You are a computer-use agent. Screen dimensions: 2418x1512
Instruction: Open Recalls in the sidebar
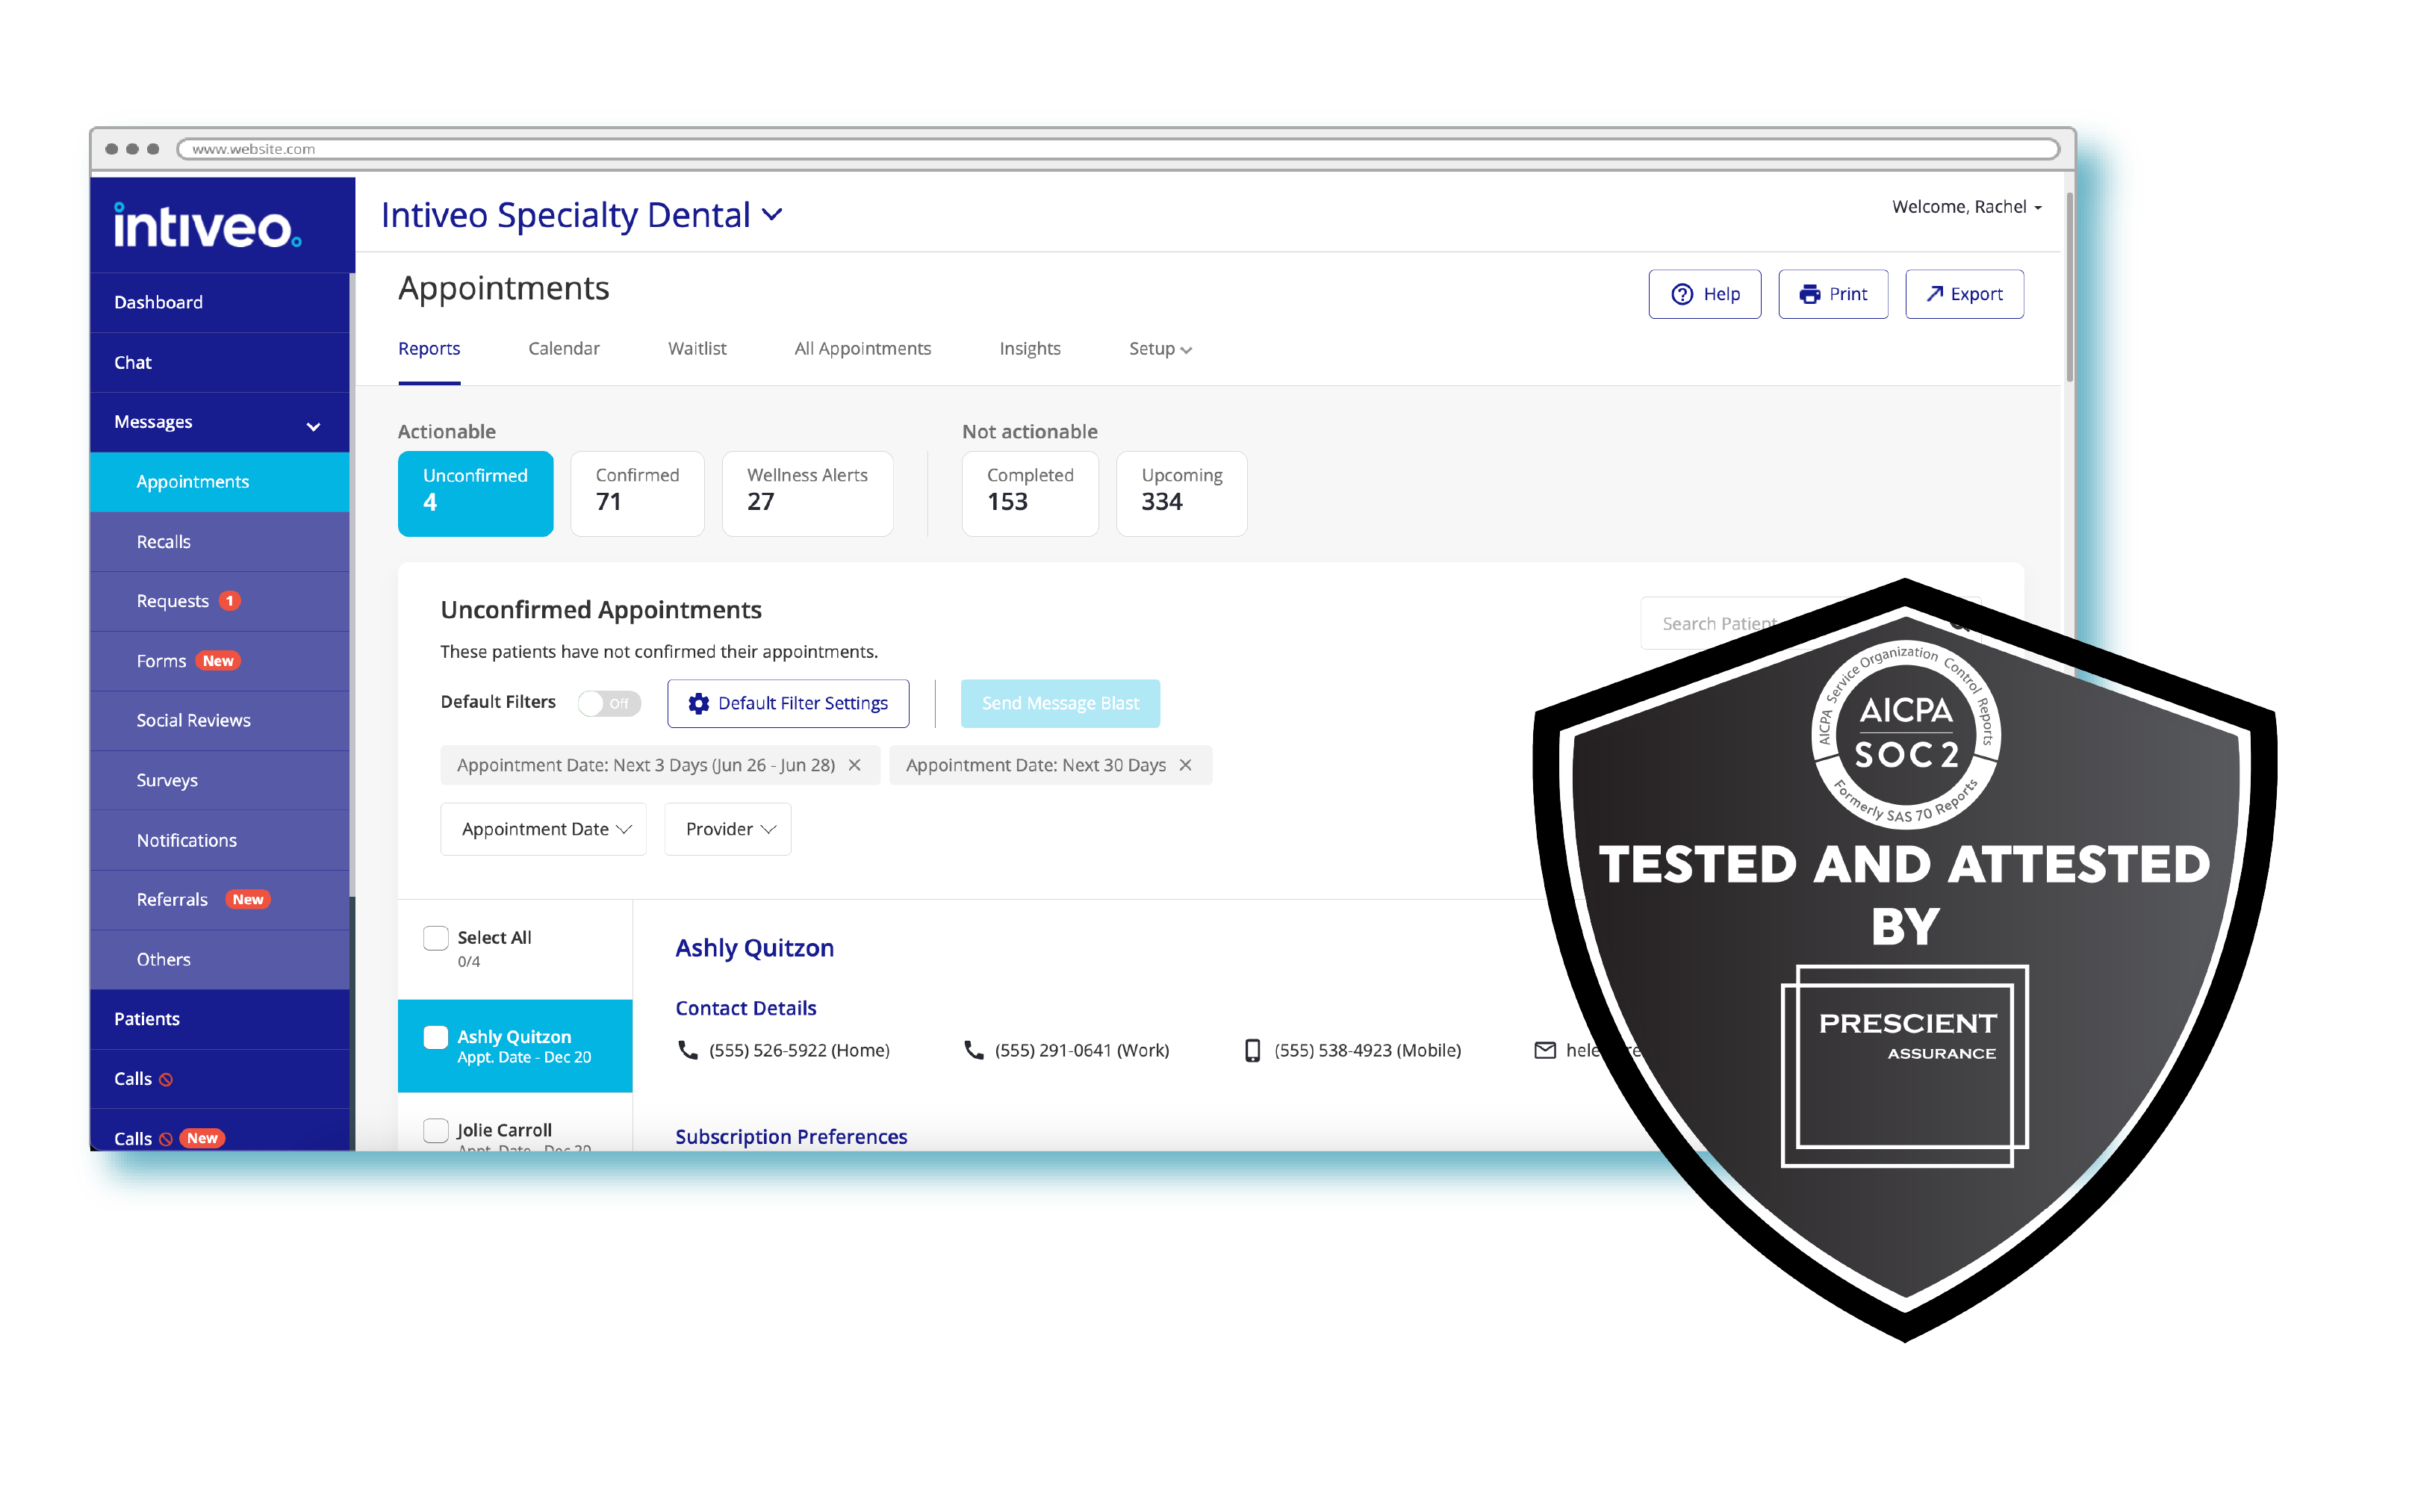pos(219,542)
